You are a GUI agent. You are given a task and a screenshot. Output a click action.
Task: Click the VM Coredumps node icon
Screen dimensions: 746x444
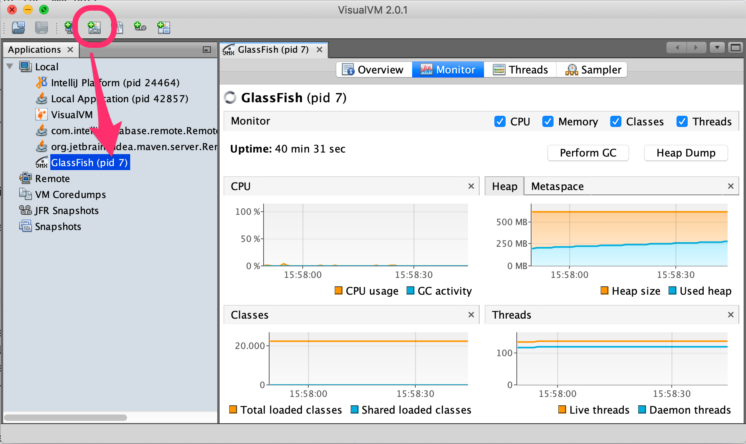(26, 194)
